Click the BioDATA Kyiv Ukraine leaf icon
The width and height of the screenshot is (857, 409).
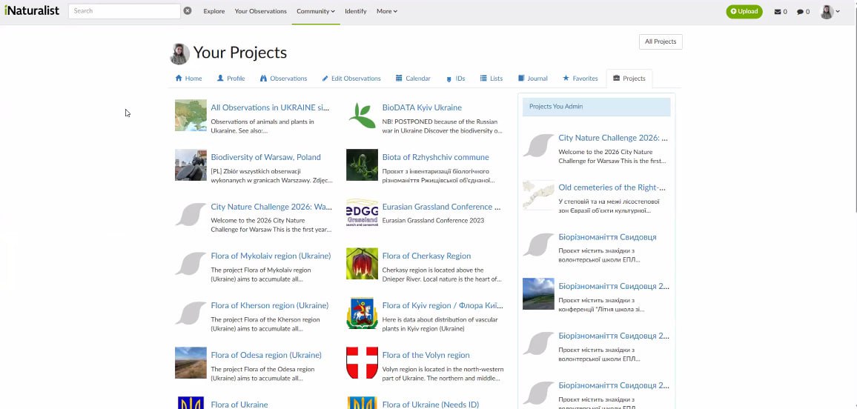pyautogui.click(x=362, y=115)
